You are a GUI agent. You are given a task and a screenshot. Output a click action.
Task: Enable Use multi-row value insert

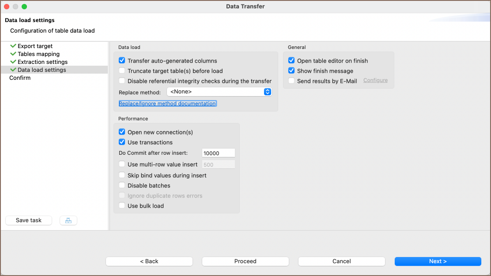[122, 164]
